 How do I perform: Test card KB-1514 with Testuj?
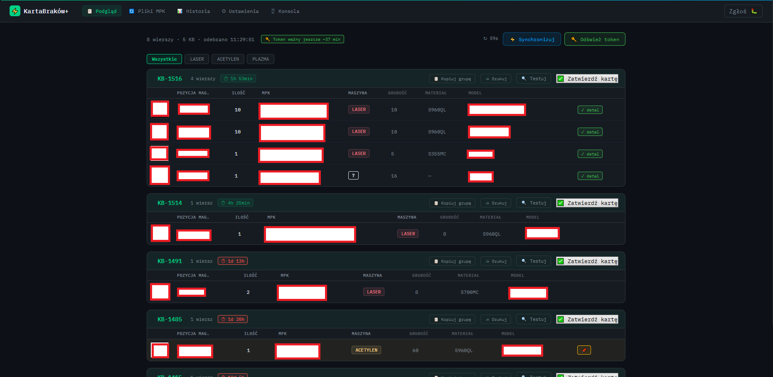pyautogui.click(x=534, y=203)
